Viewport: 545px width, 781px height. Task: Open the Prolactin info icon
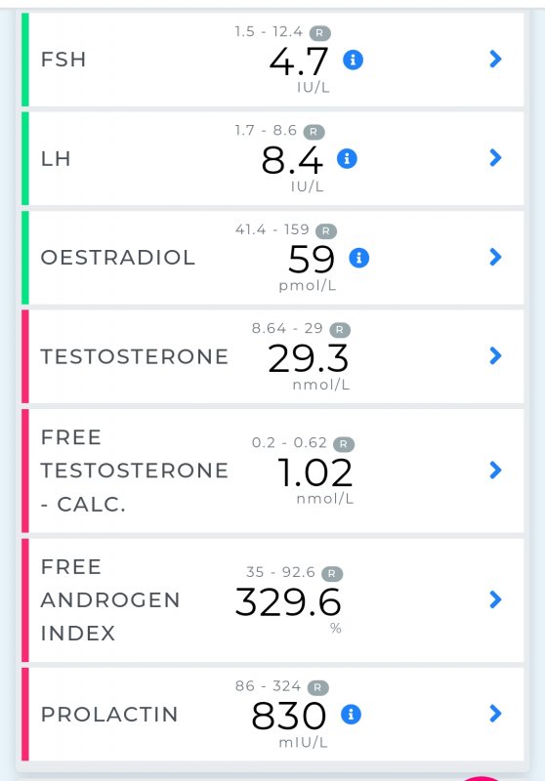pos(351,714)
